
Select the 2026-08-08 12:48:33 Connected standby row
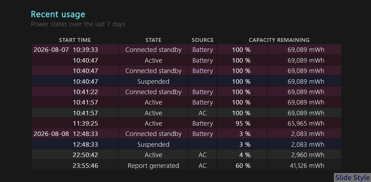point(186,134)
